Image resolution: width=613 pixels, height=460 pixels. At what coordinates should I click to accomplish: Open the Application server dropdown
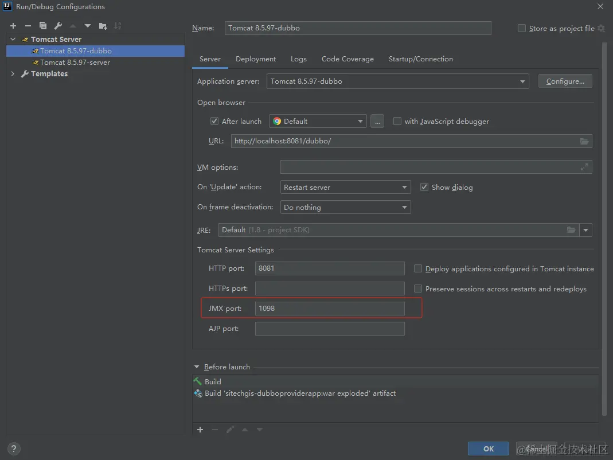click(x=397, y=81)
